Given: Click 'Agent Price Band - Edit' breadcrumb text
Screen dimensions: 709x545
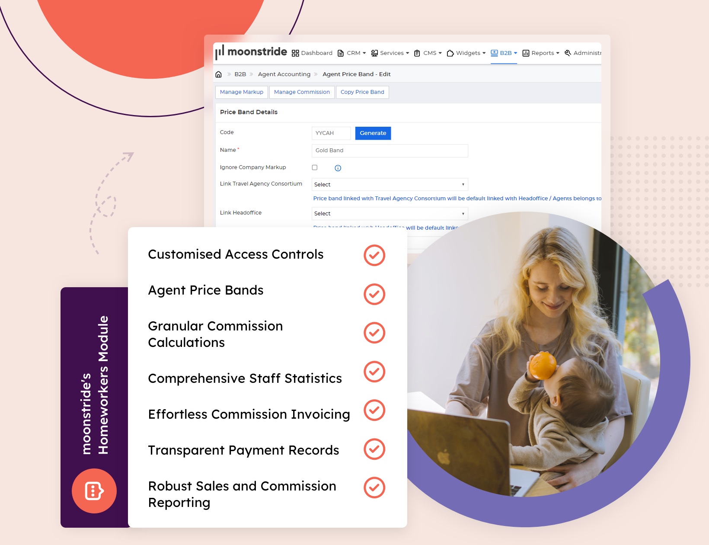Looking at the screenshot, I should coord(357,74).
